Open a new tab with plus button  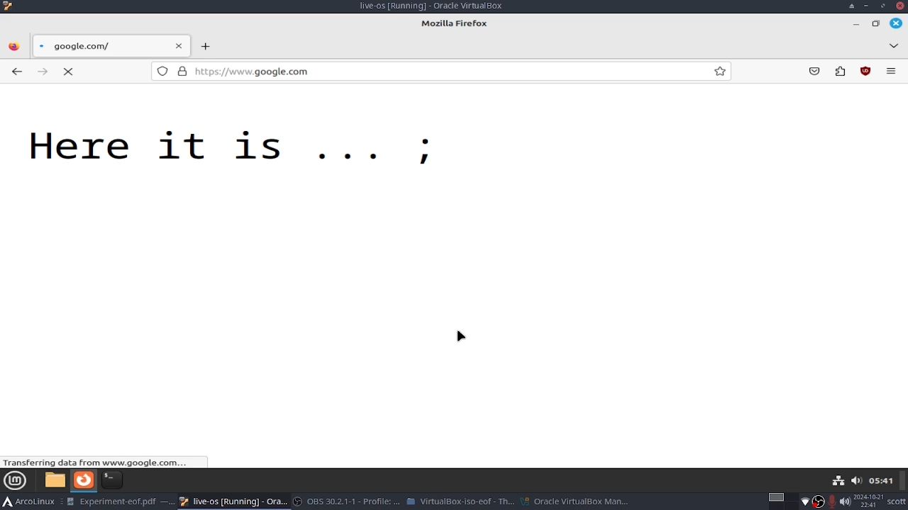click(205, 46)
